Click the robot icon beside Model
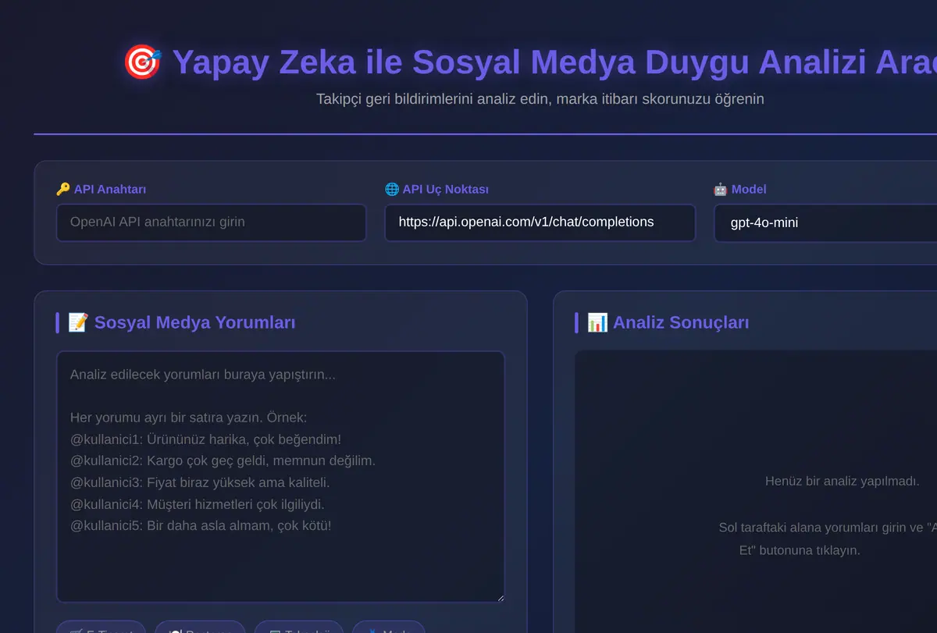The width and height of the screenshot is (937, 633). point(721,189)
